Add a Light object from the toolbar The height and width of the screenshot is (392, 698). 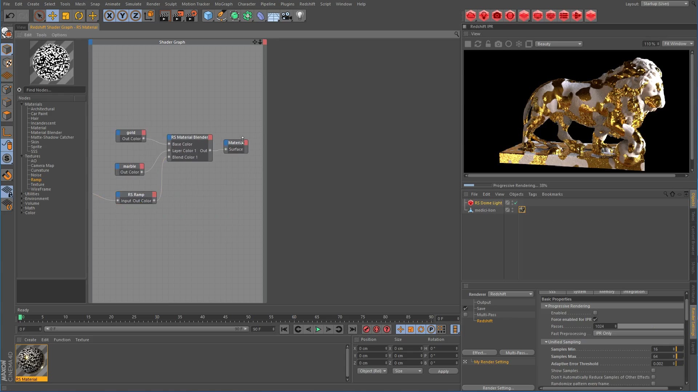(x=299, y=16)
